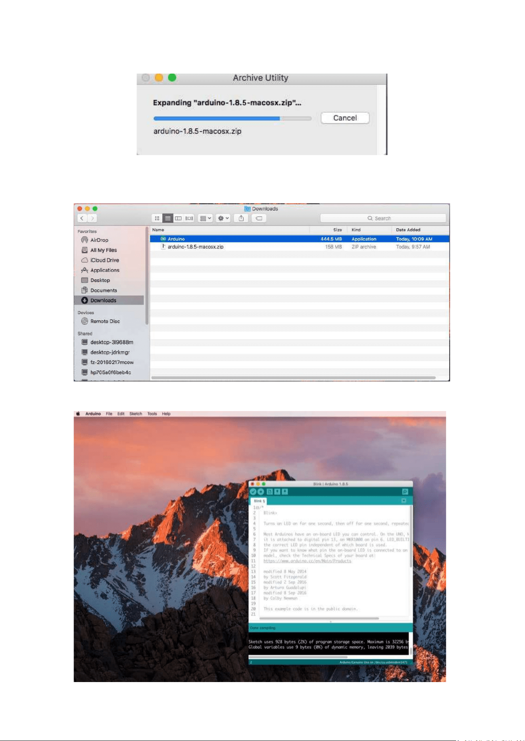Open the Sketch menu
Image resolution: width=525 pixels, height=741 pixels.
click(135, 414)
